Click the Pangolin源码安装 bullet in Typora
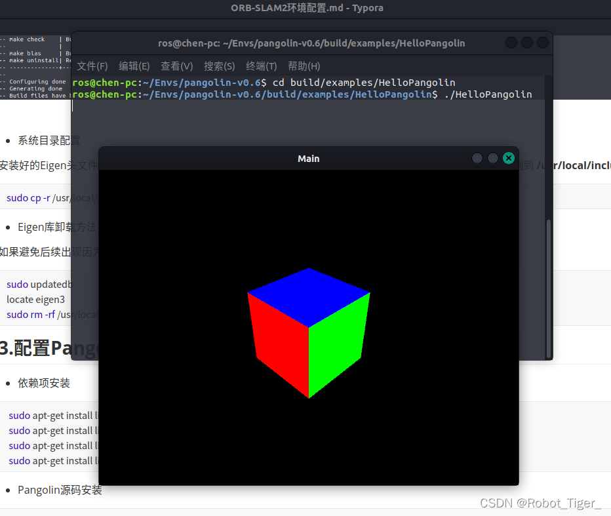 [x=60, y=490]
